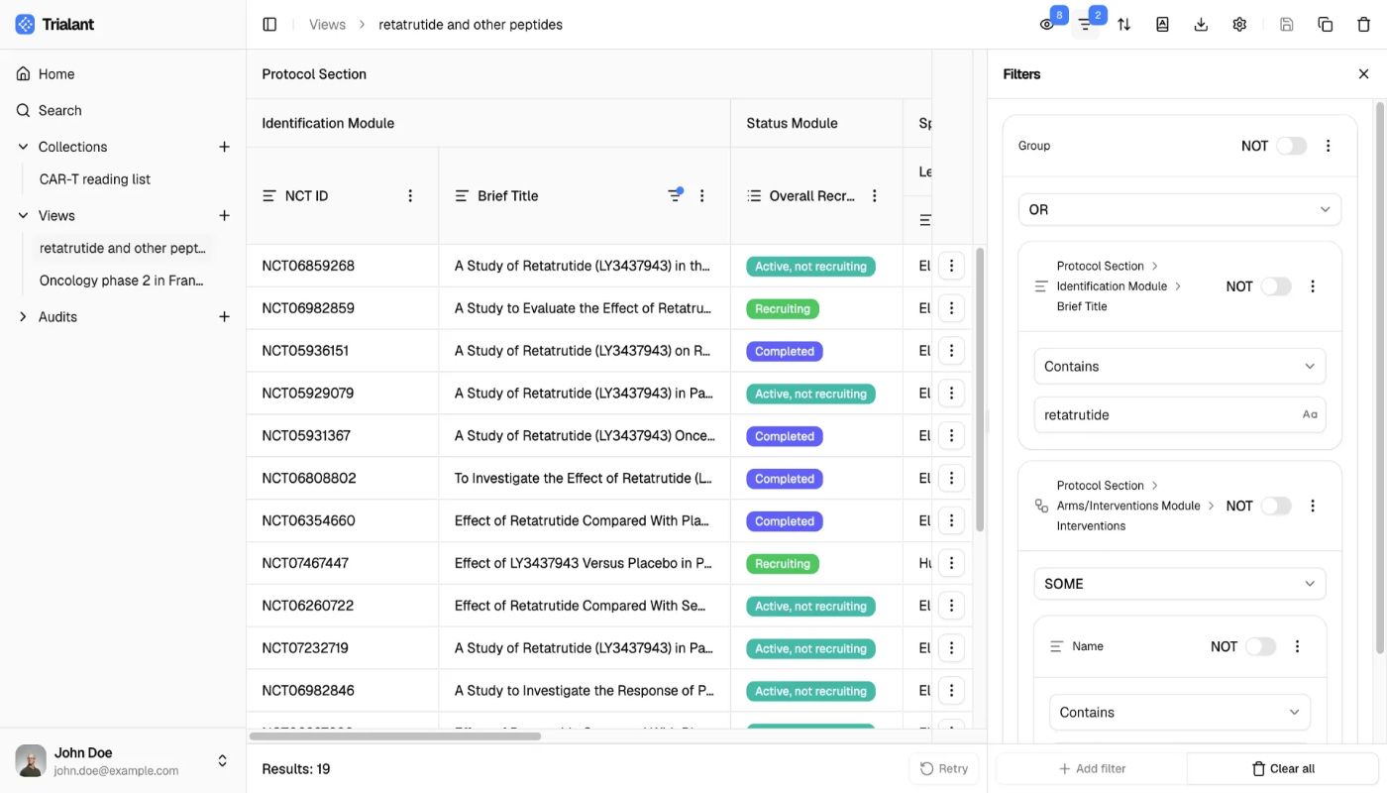The width and height of the screenshot is (1387, 793).
Task: Expand the Audits section
Action: click(x=23, y=317)
